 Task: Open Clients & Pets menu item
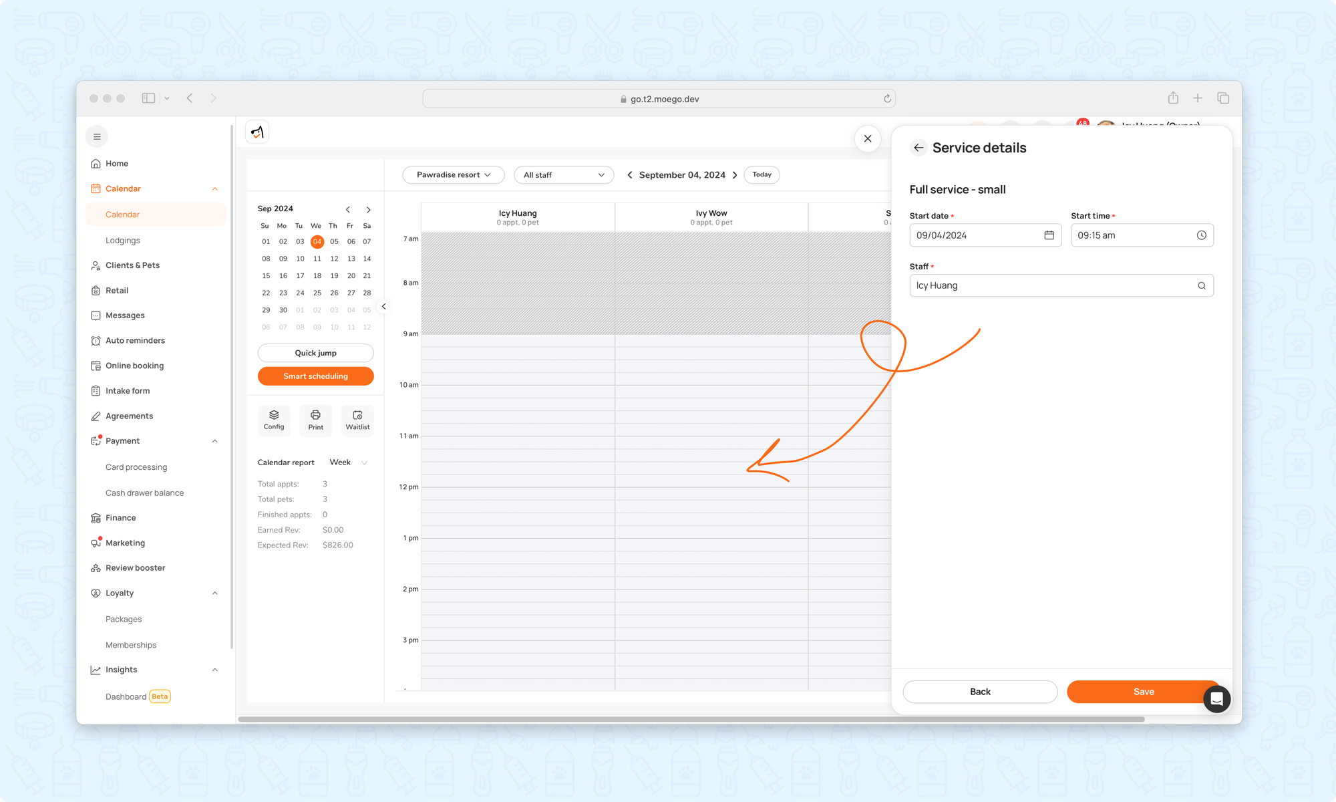point(132,265)
